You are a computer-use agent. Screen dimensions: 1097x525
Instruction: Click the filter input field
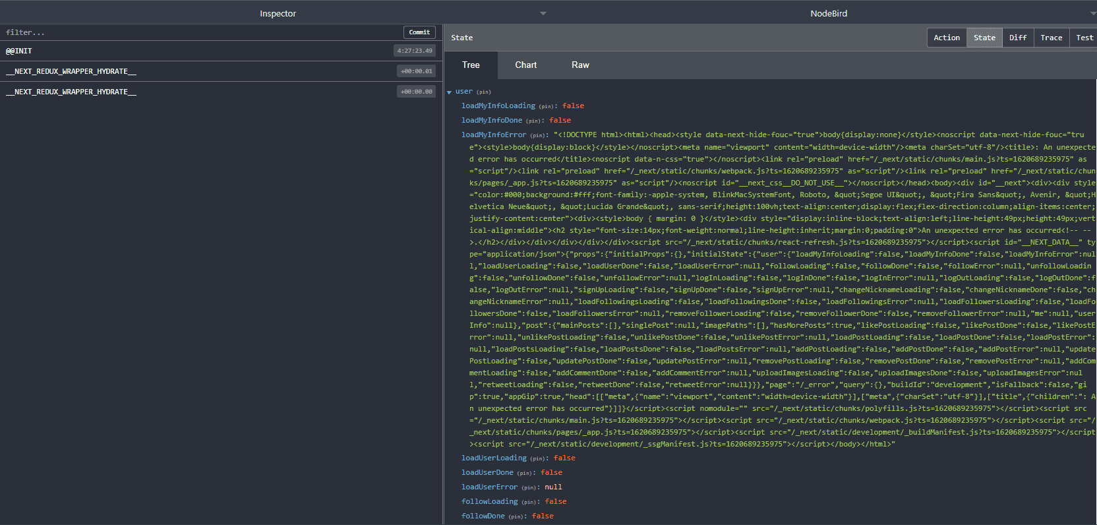[201, 32]
